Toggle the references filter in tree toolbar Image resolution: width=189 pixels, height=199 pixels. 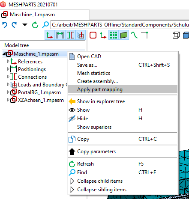(50, 35)
